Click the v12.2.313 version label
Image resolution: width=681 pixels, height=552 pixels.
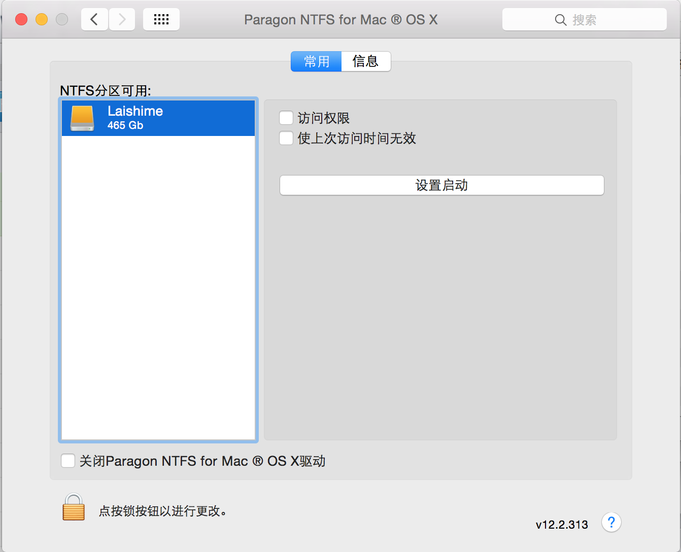562,525
